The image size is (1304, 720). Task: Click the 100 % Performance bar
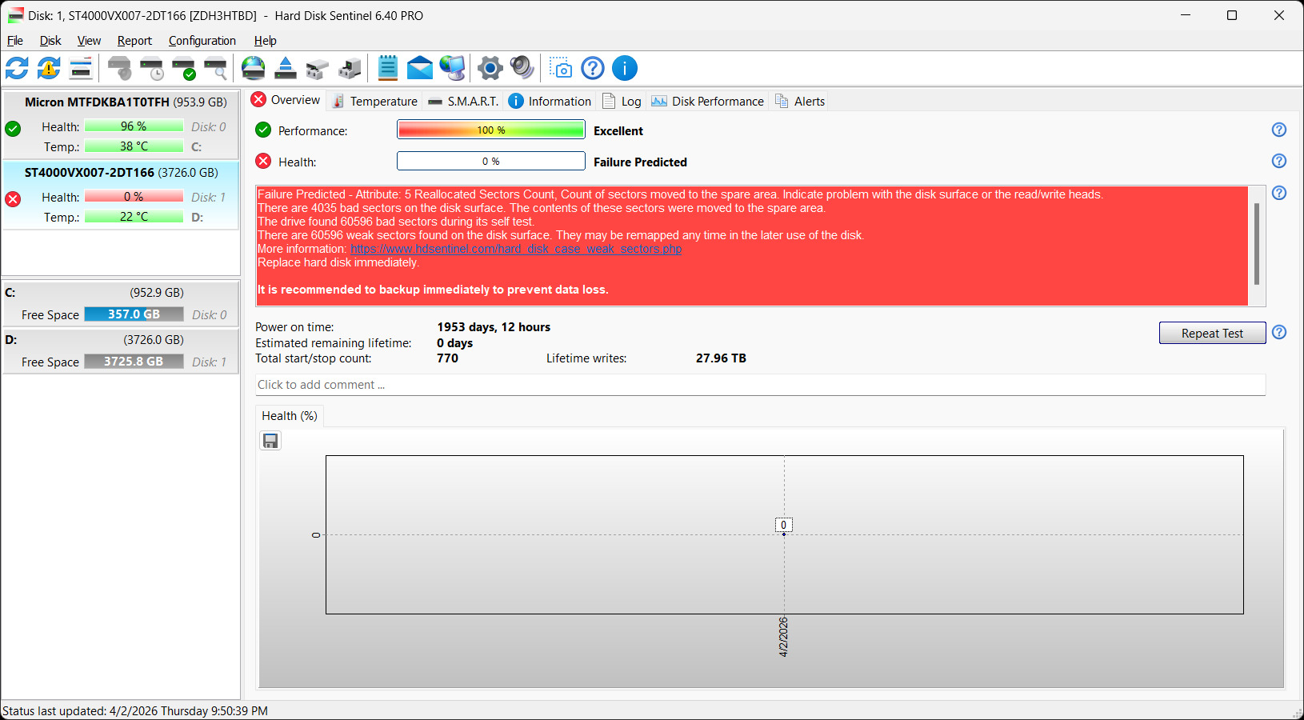point(491,130)
